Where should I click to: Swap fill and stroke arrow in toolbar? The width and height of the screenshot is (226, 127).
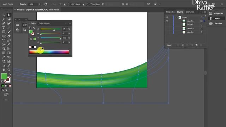[10, 74]
